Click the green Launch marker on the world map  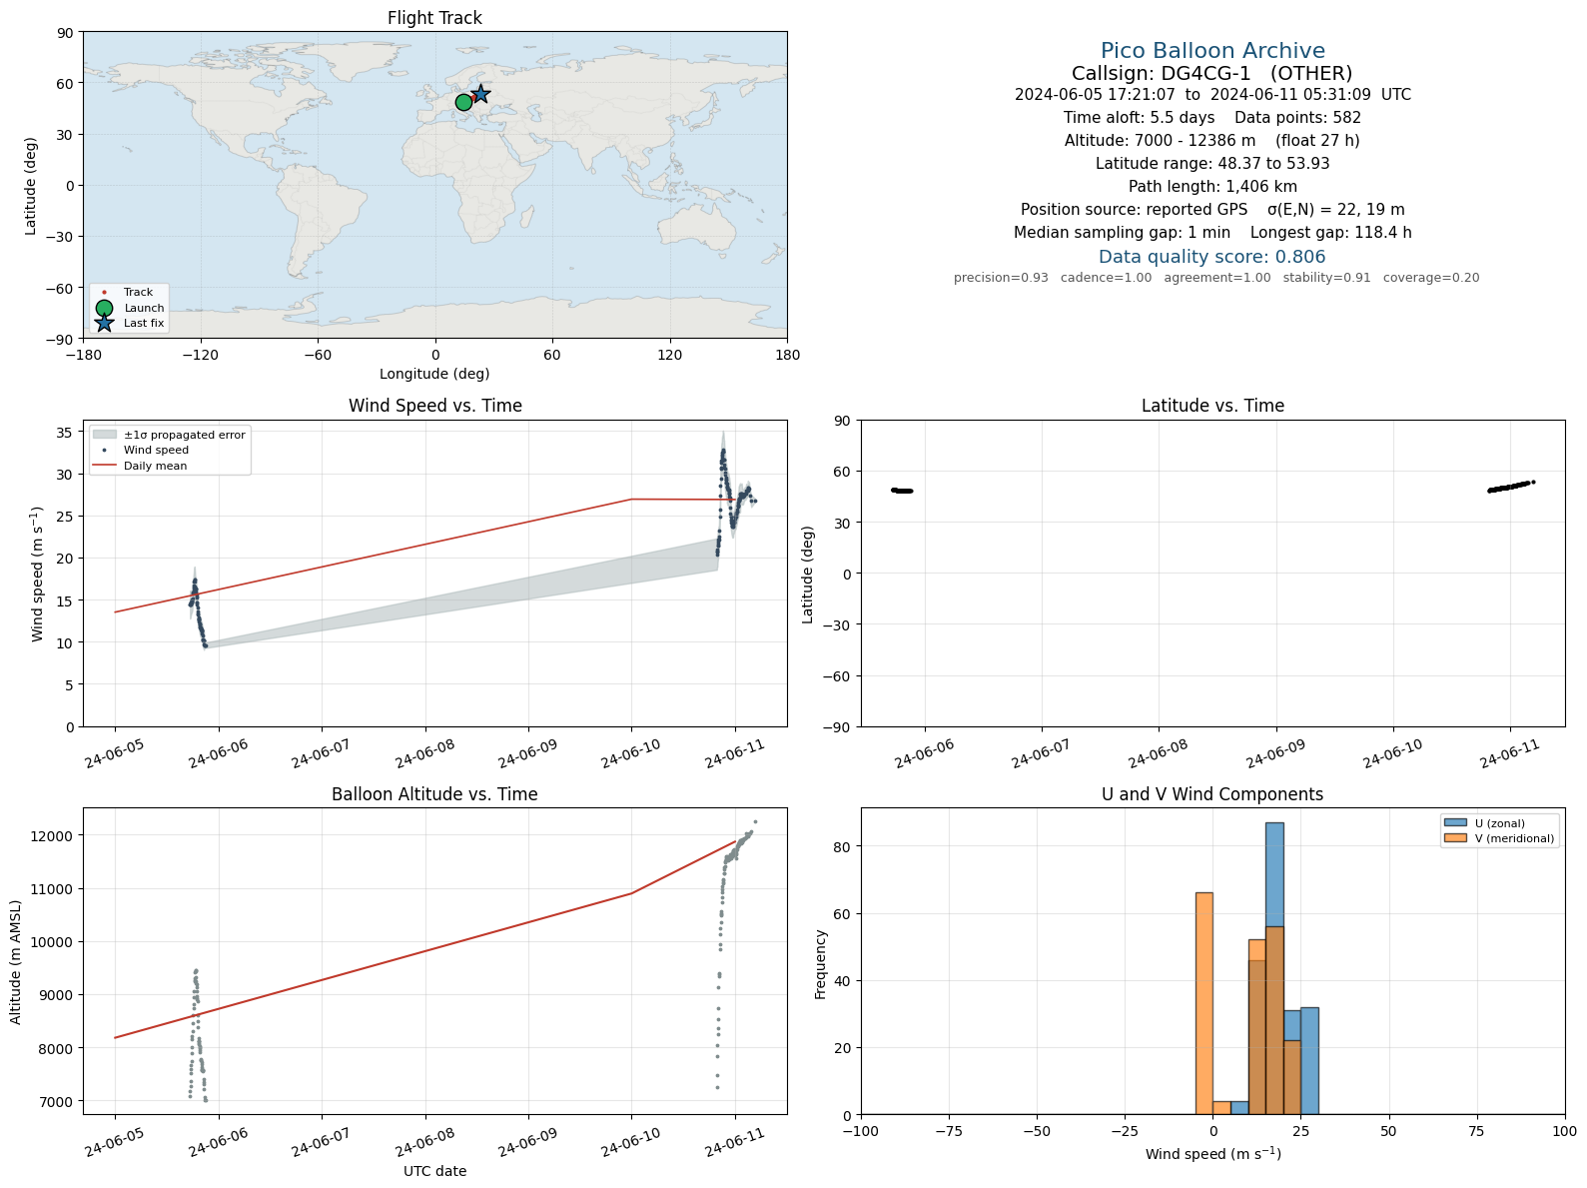pyautogui.click(x=463, y=102)
